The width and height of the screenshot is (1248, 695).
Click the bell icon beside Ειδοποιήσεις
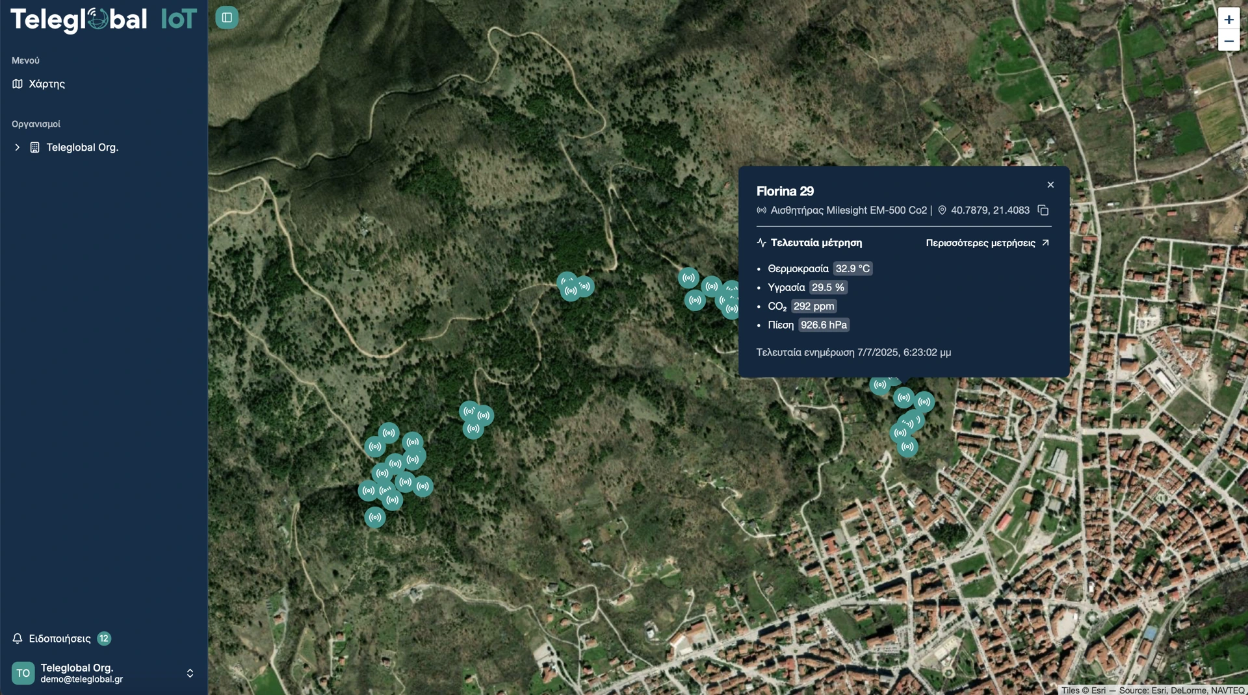[x=18, y=638]
